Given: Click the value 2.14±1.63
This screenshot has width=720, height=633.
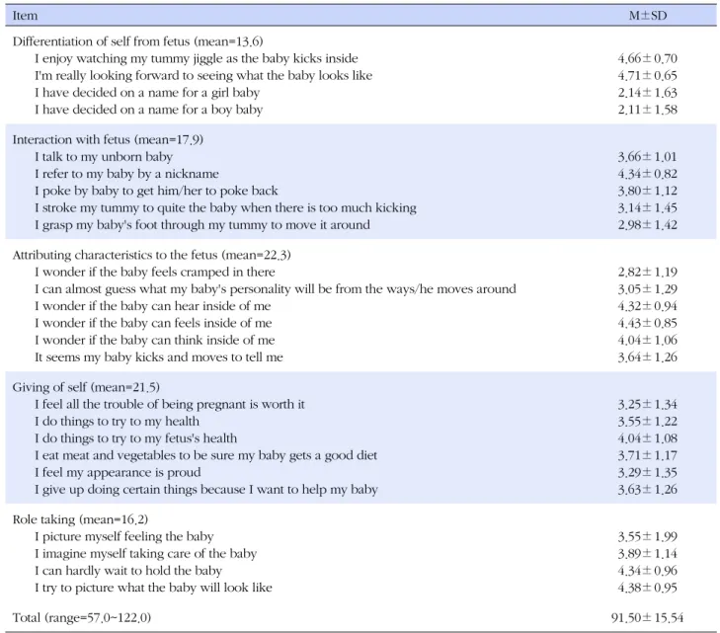Looking at the screenshot, I should click(x=648, y=92).
